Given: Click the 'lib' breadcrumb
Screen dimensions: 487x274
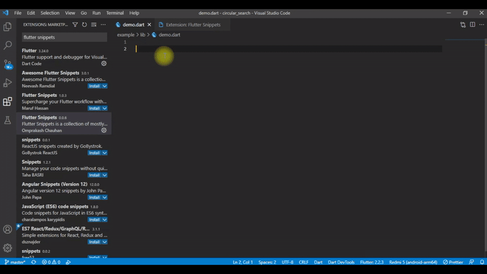Looking at the screenshot, I should click(x=143, y=35).
